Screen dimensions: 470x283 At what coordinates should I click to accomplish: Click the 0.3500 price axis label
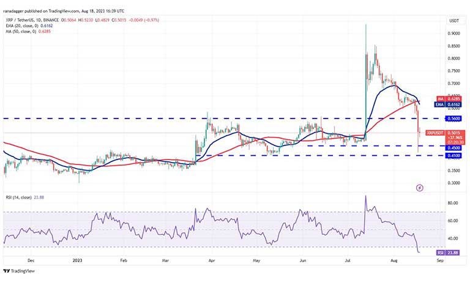point(454,171)
